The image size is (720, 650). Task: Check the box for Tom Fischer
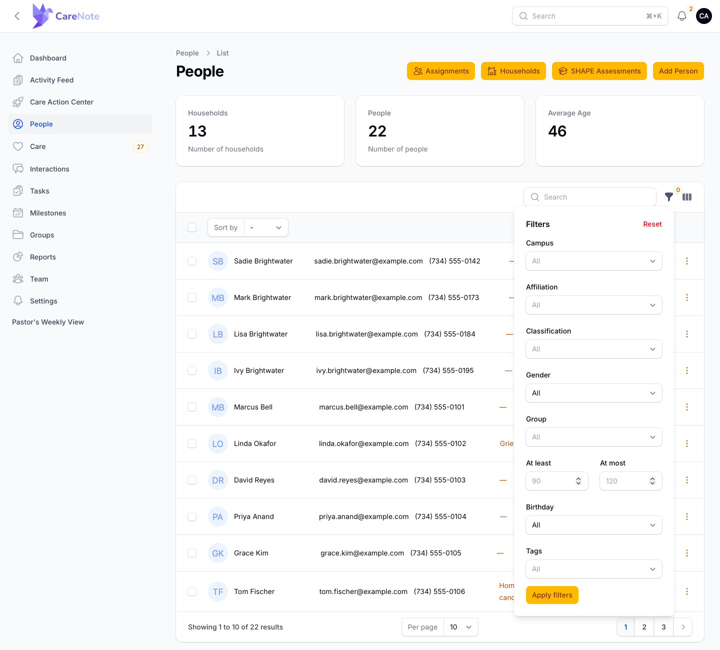[192, 591]
